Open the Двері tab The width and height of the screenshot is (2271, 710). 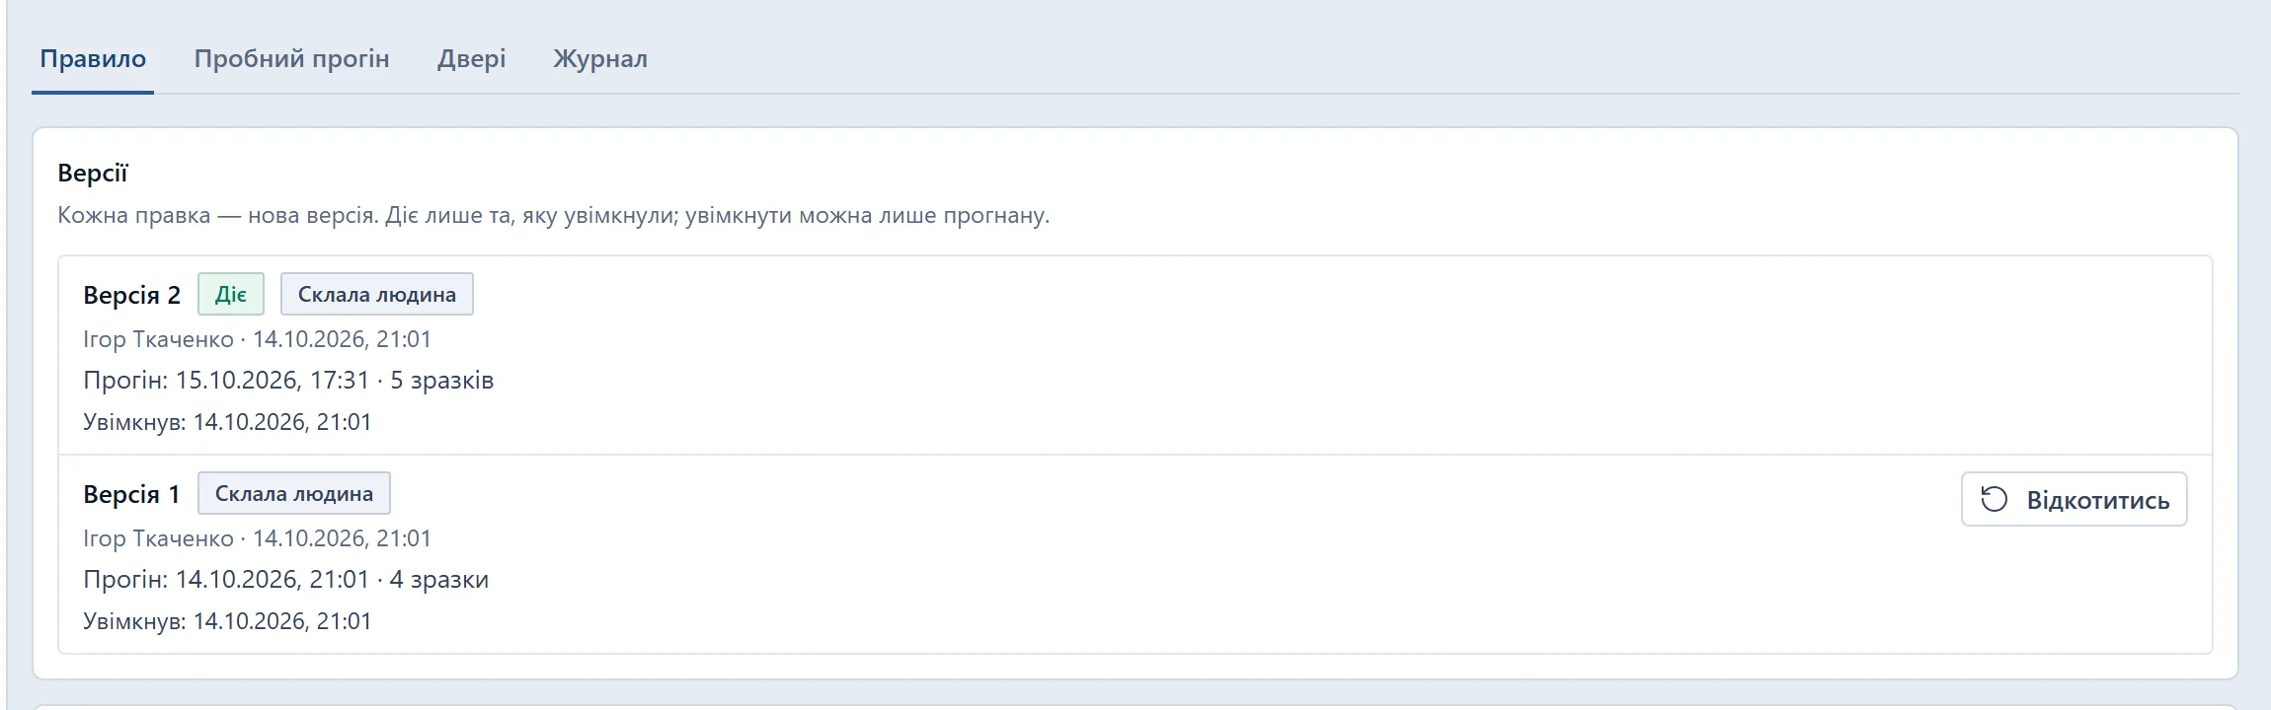pyautogui.click(x=472, y=59)
